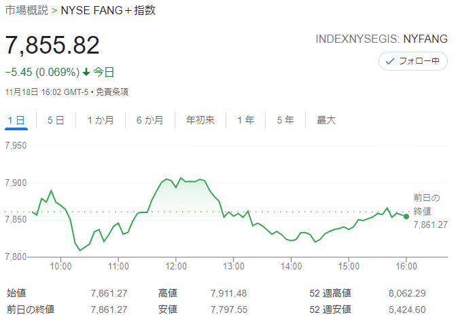Toggle the フォロー中 follow button

click(x=412, y=61)
